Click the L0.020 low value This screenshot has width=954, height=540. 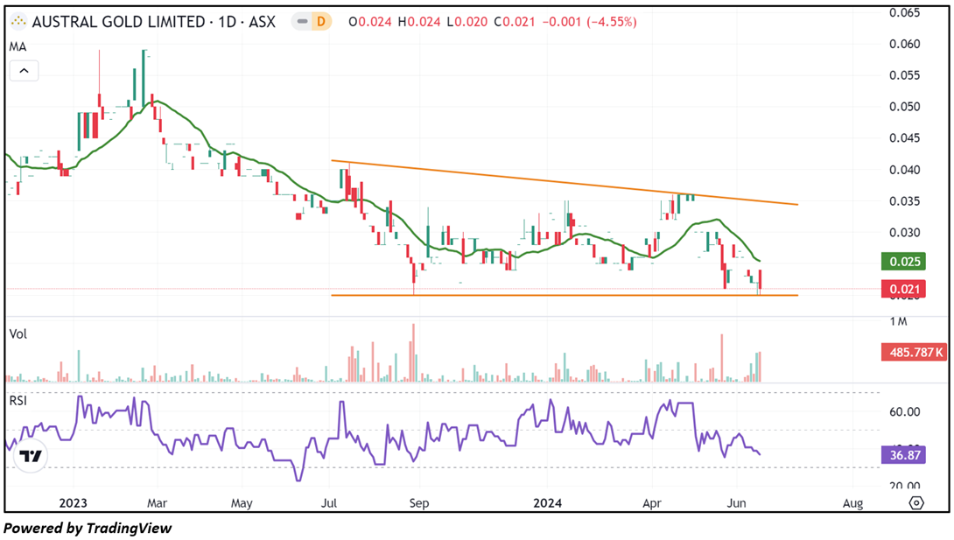tap(466, 22)
